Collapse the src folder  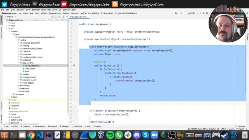coord(7,29)
